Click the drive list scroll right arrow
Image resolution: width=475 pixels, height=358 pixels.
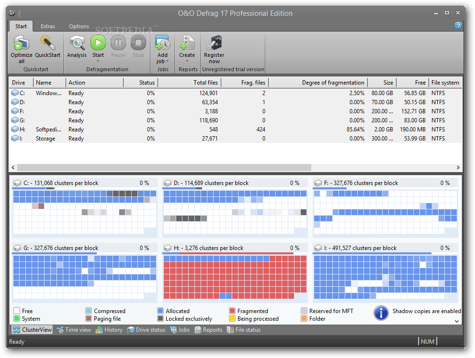pyautogui.click(x=458, y=167)
